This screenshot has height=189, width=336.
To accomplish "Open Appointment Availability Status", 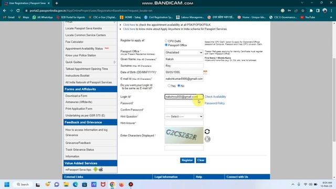I will (84, 49).
